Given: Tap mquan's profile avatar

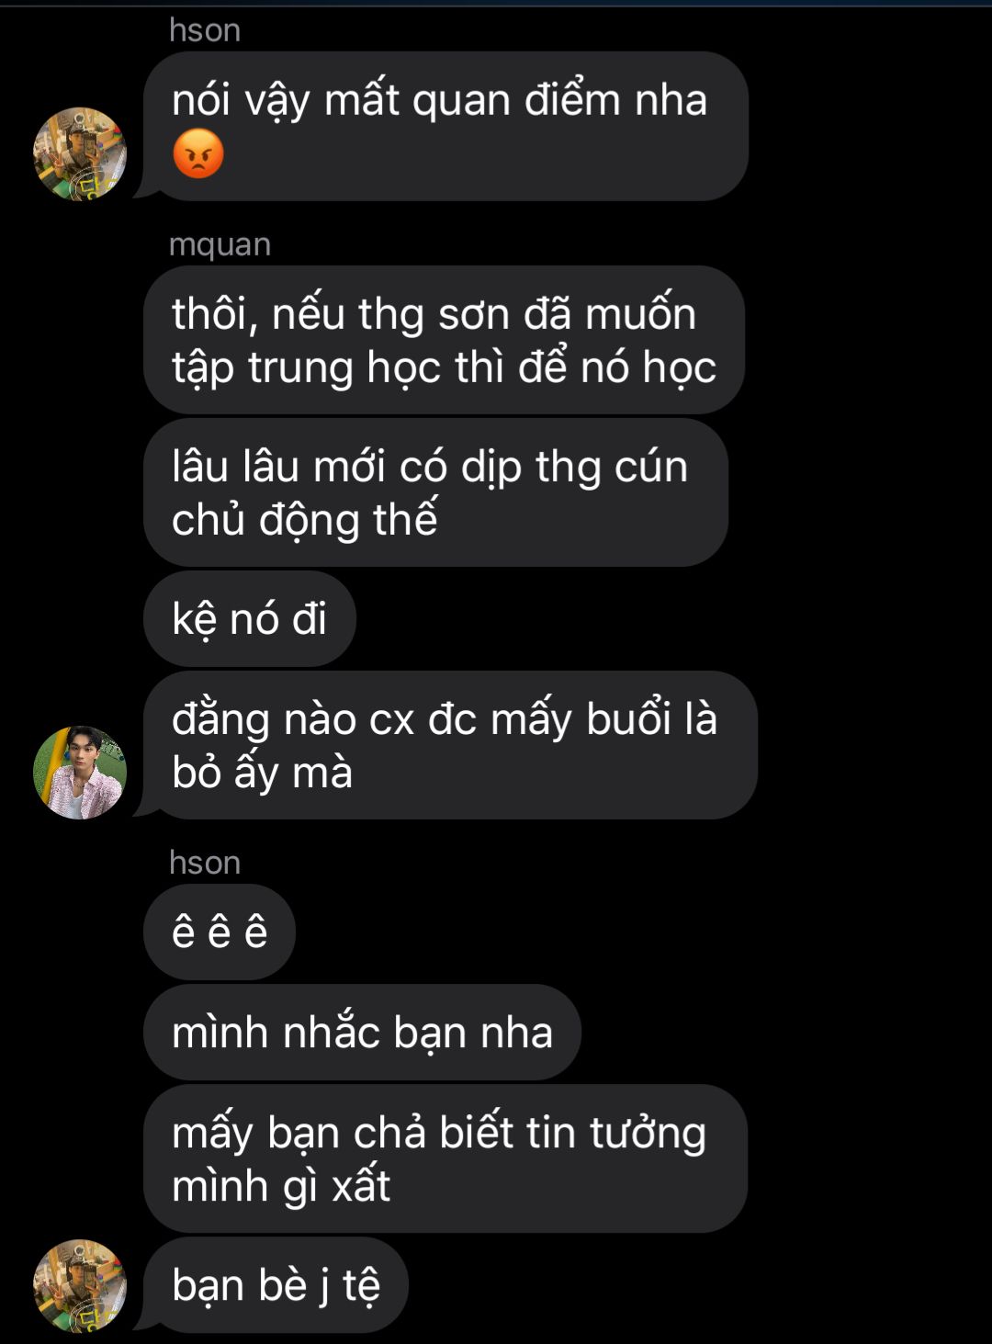Looking at the screenshot, I should [80, 772].
